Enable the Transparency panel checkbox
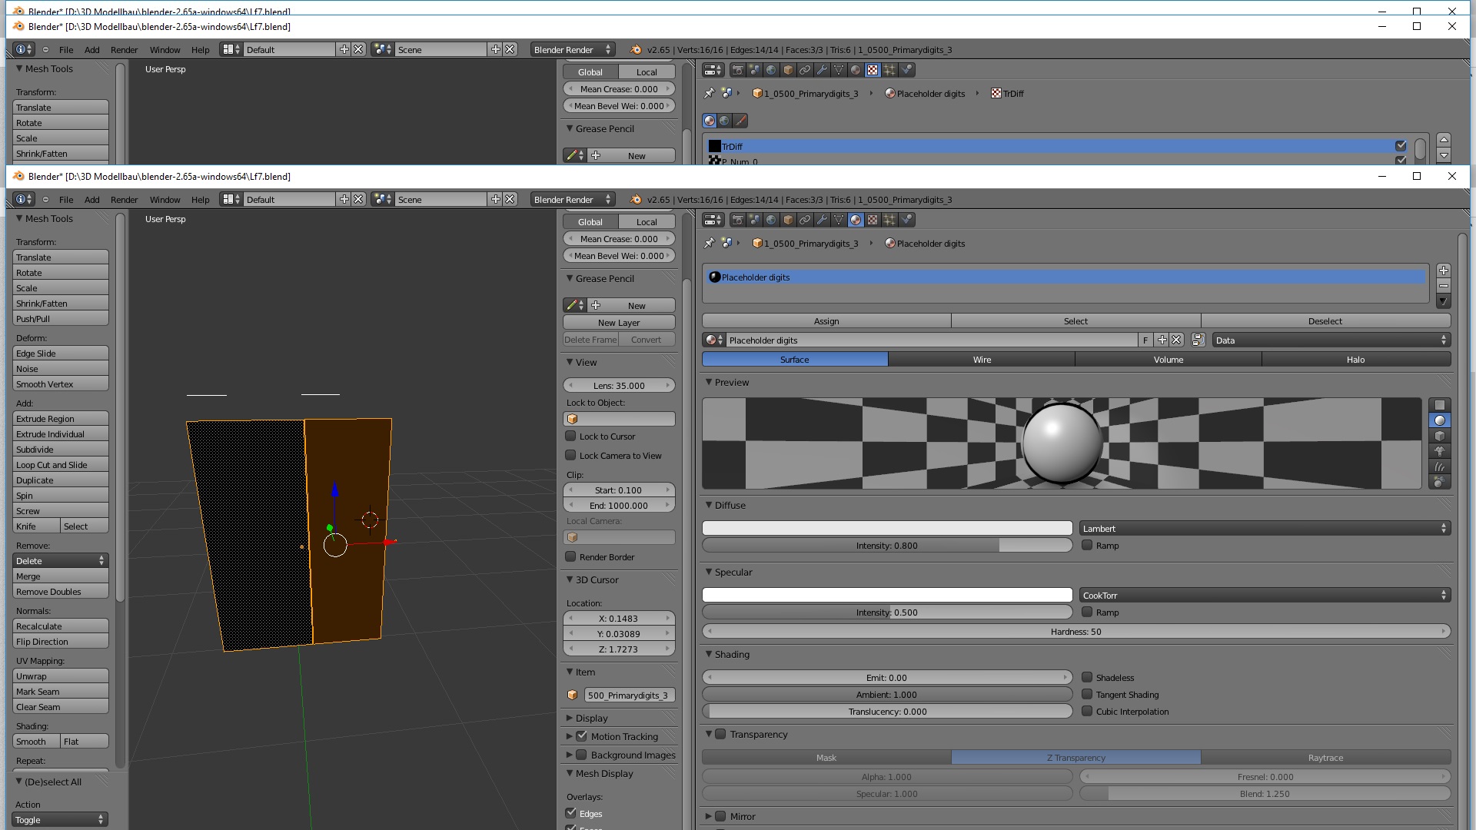 click(x=720, y=734)
